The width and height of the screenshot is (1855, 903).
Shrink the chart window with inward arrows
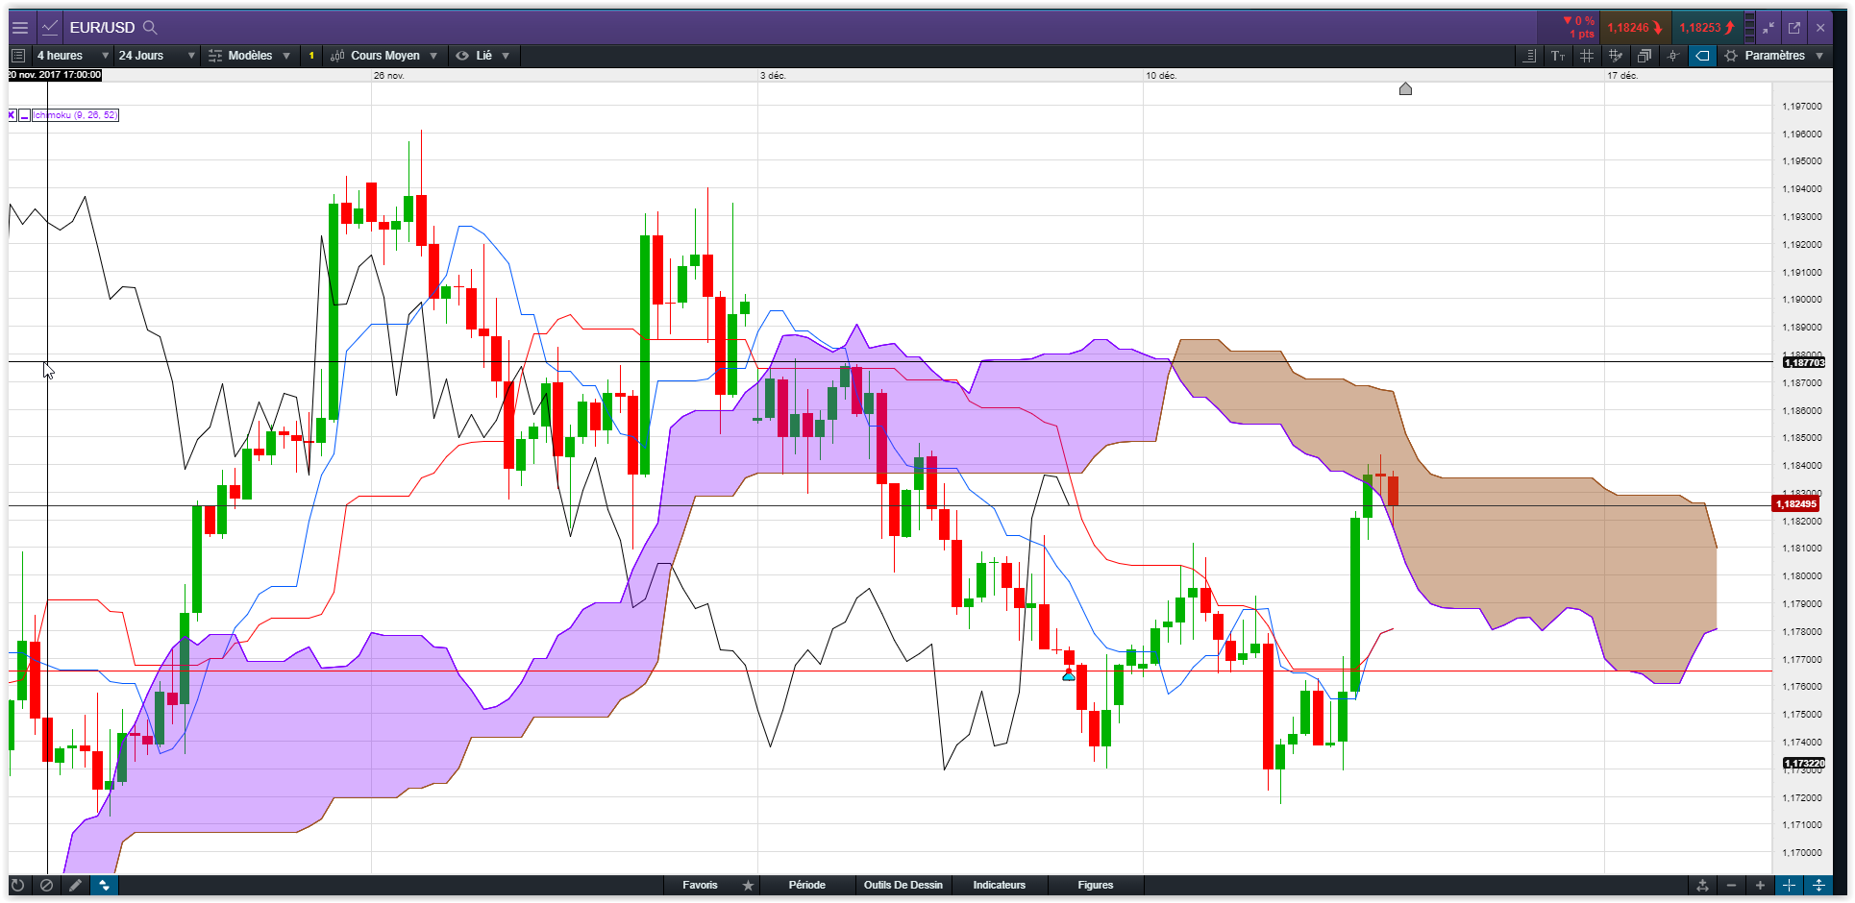1768,28
